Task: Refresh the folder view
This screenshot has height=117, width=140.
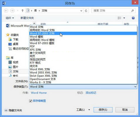Action: pos(86,11)
